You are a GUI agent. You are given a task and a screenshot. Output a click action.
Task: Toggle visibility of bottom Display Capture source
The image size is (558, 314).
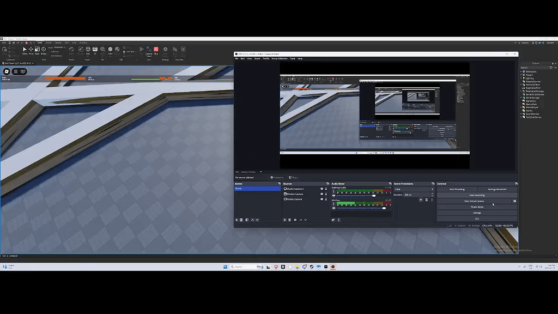click(x=322, y=200)
